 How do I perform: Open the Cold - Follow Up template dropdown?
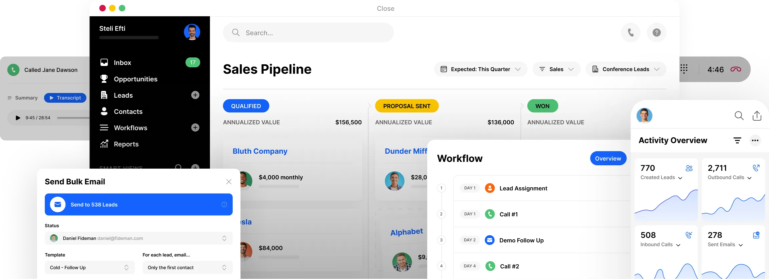pyautogui.click(x=90, y=268)
